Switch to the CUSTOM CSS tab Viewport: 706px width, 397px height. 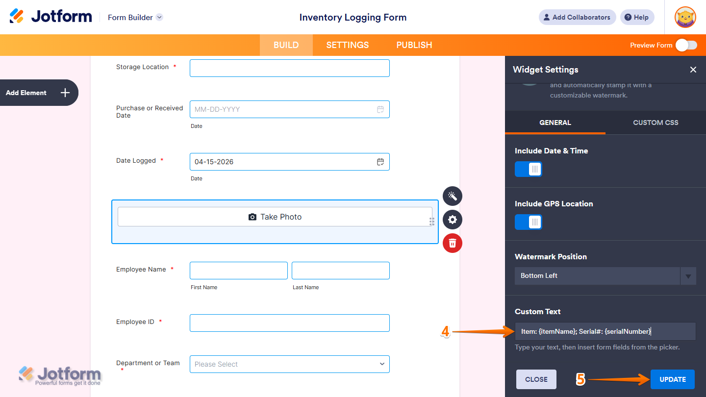656,123
